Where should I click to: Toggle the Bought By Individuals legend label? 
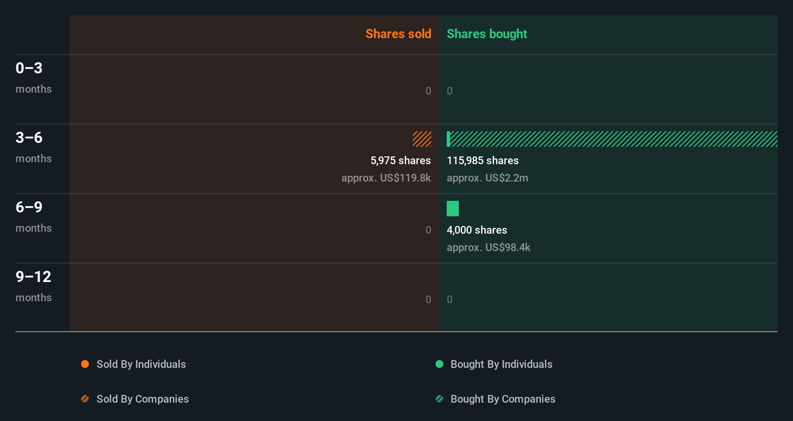point(501,364)
